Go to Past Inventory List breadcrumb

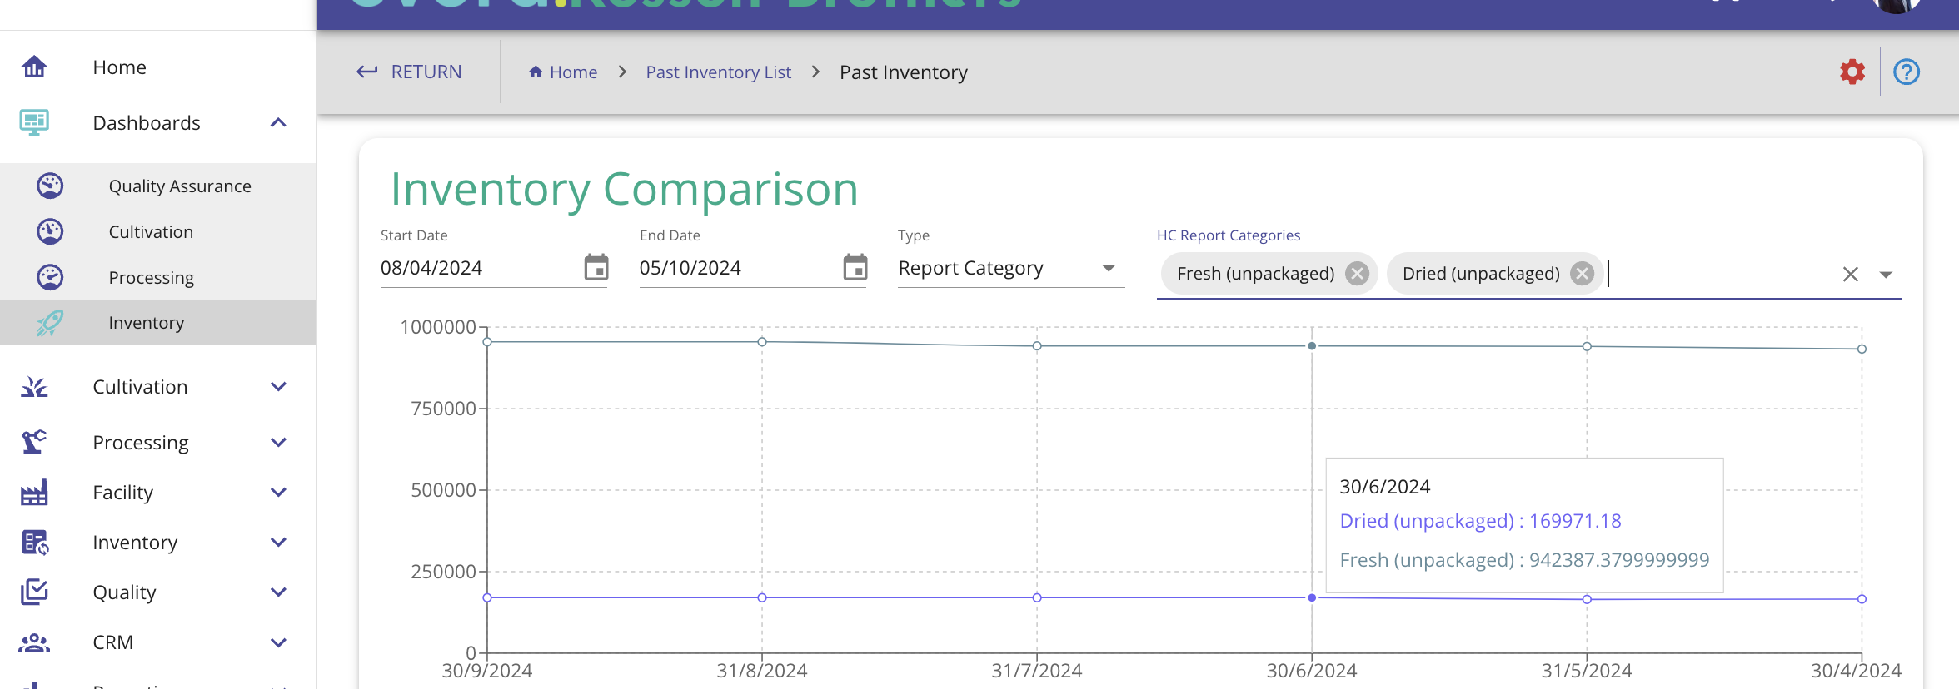718,72
